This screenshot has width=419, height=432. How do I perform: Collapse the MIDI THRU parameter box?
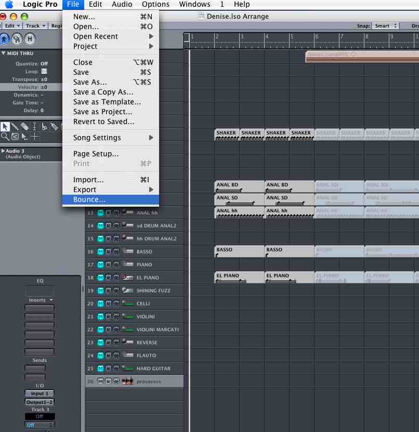(x=3, y=53)
